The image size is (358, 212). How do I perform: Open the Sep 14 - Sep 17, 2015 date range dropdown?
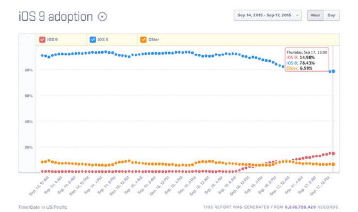point(268,15)
